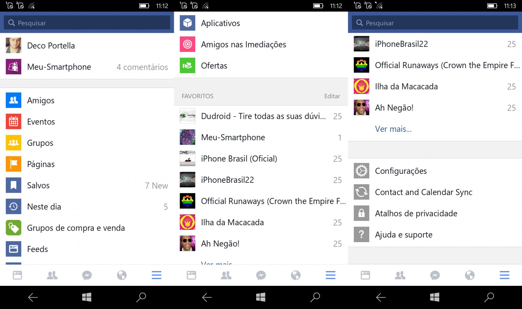Select 'Ofertas' menu text
Image resolution: width=522 pixels, height=309 pixels.
pos(214,66)
